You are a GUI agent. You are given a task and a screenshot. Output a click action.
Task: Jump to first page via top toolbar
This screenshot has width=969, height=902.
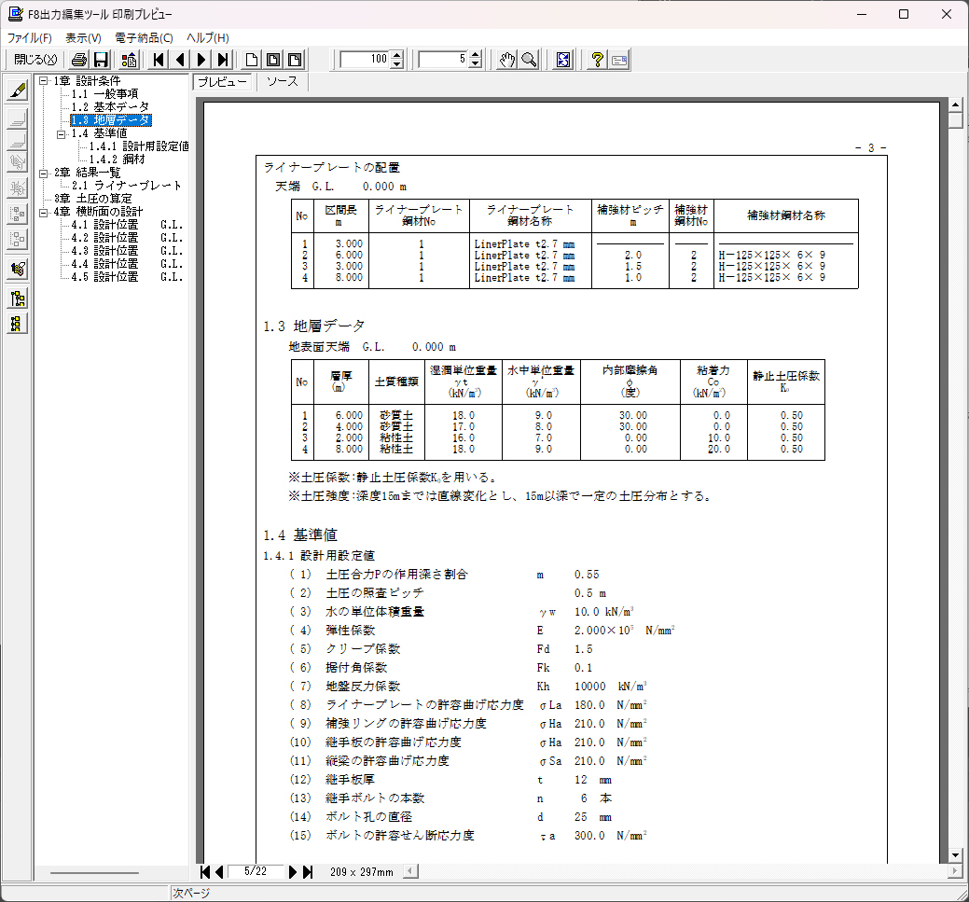click(x=159, y=60)
